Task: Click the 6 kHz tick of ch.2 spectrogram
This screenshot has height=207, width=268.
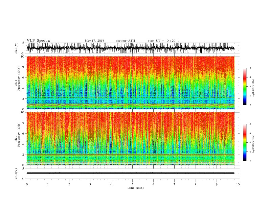Action: [x=24, y=134]
